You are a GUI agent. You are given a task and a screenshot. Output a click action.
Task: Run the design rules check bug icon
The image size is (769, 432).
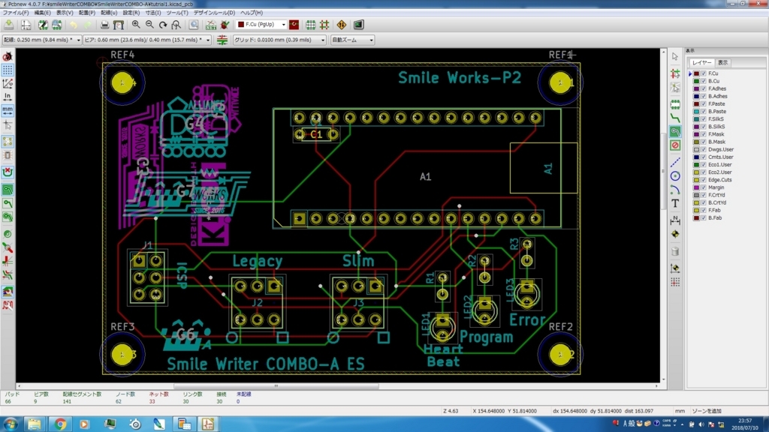click(225, 25)
